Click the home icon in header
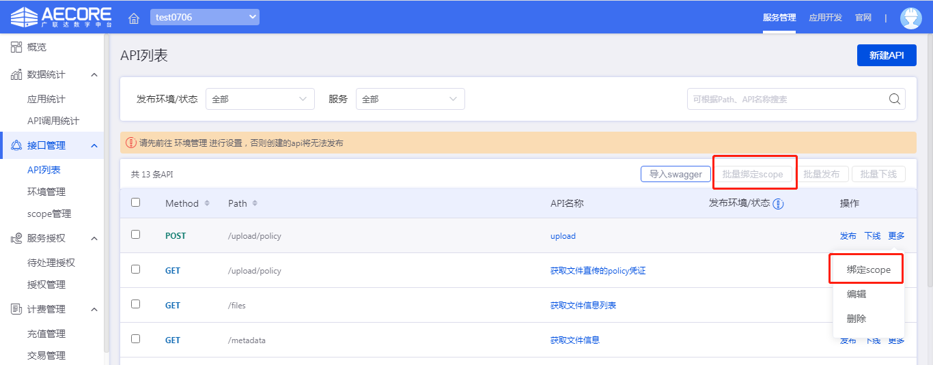 coord(134,18)
